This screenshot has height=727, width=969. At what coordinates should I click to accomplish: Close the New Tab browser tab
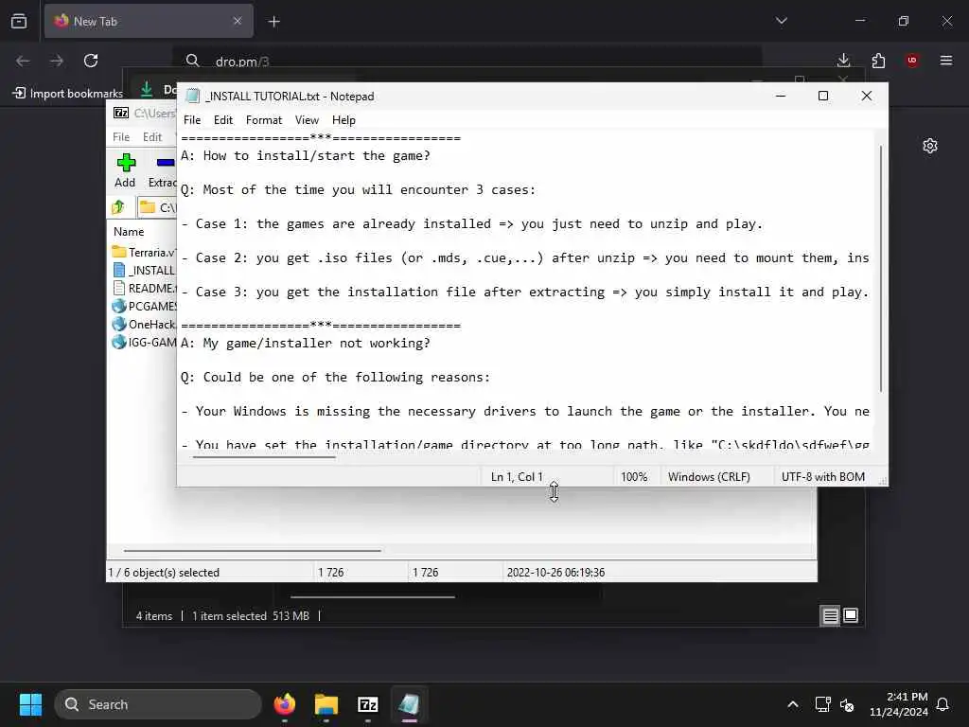tap(238, 21)
